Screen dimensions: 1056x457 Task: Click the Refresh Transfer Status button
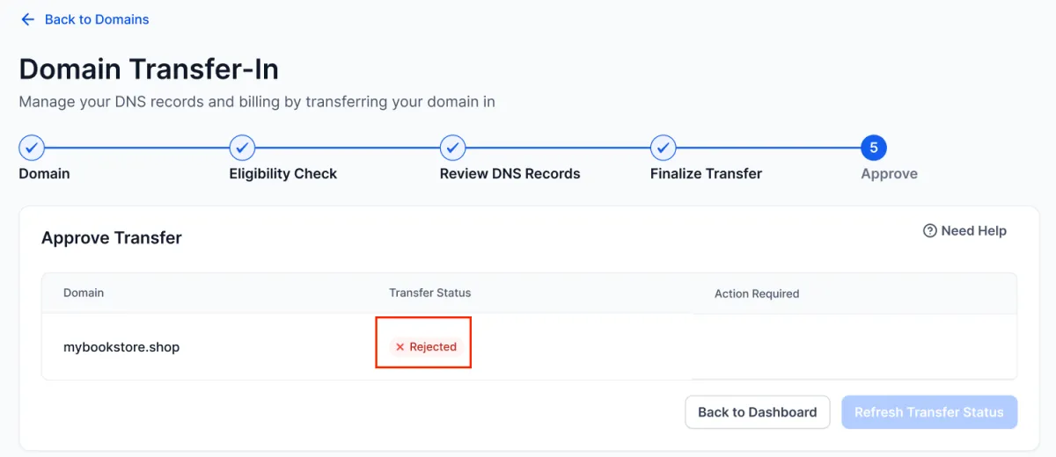929,412
